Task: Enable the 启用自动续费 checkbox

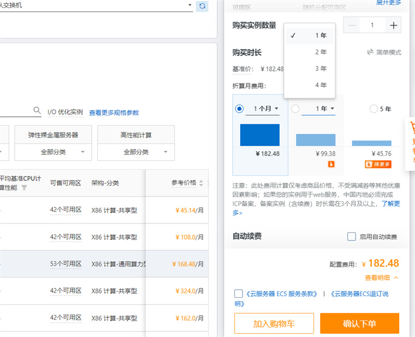Action: (352, 237)
